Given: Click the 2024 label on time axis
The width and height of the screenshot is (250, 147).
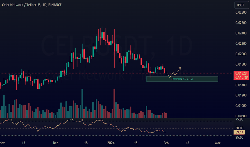Looking at the screenshot, I should [x=111, y=143].
